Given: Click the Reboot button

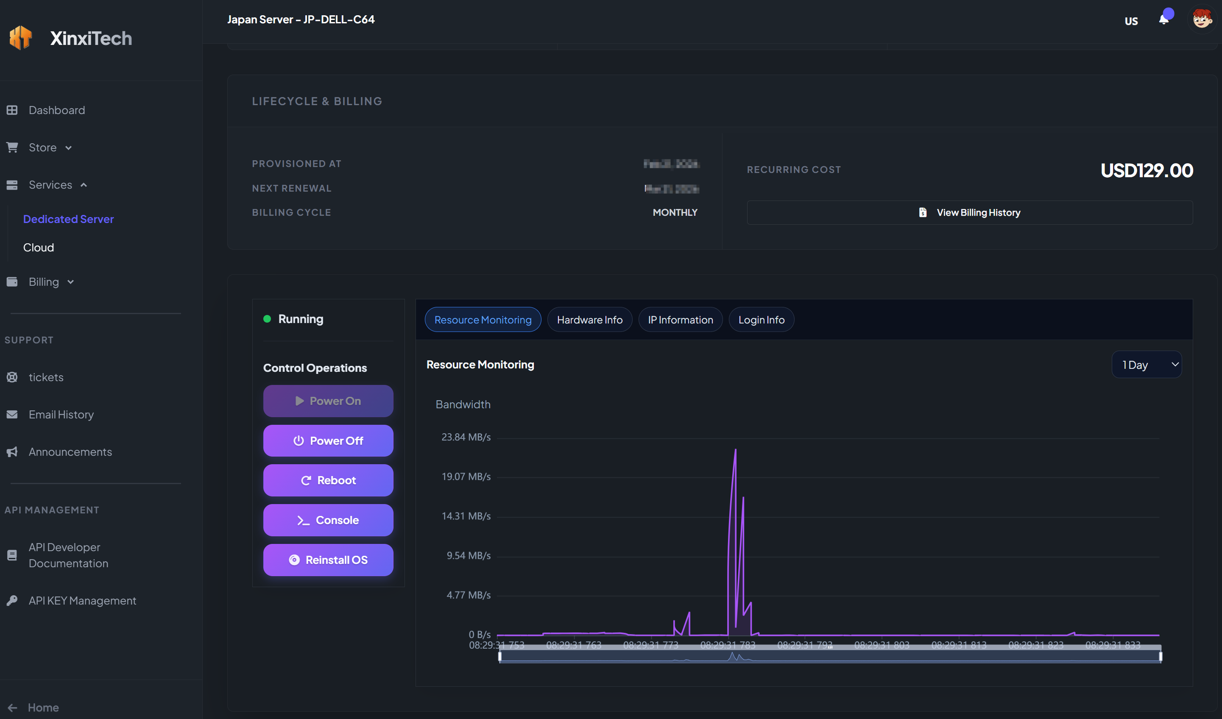Looking at the screenshot, I should pyautogui.click(x=328, y=480).
